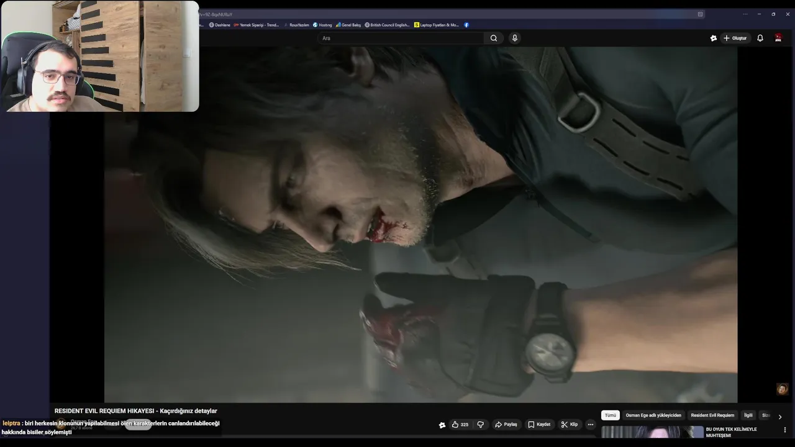
Task: Open the Facebook bookmark icon
Action: [466, 25]
